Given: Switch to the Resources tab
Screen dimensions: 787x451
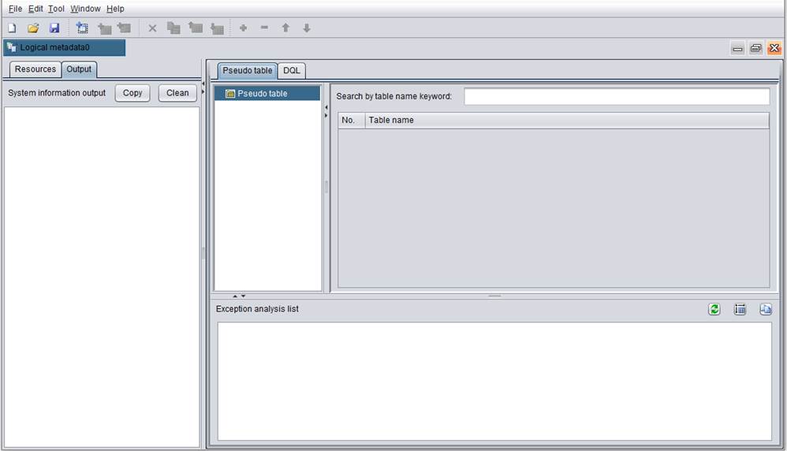Looking at the screenshot, I should point(35,69).
